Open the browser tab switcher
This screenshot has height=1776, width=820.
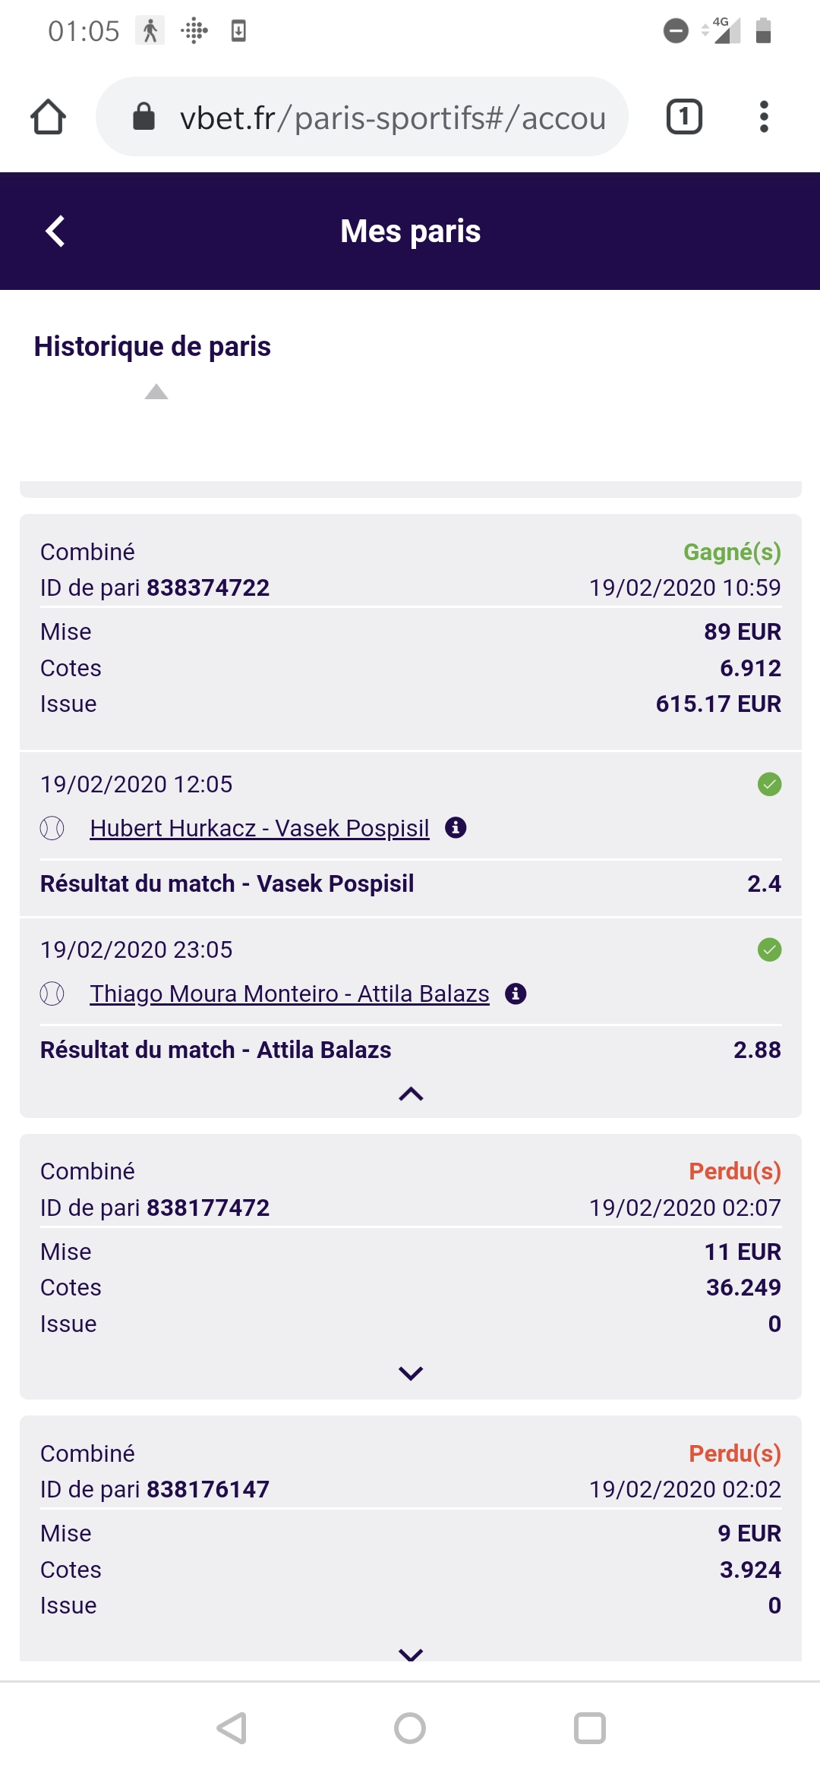pos(683,117)
